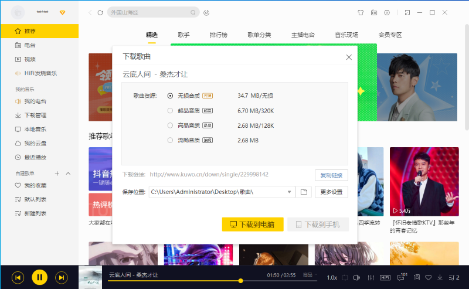The width and height of the screenshot is (469, 289).
Task: Open the equalizer icon in player bar
Action: click(x=371, y=278)
